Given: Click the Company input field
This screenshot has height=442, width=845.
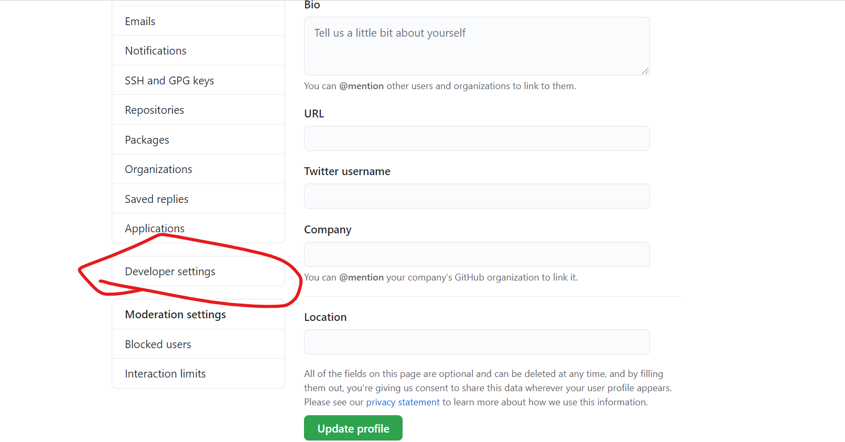Looking at the screenshot, I should tap(476, 254).
